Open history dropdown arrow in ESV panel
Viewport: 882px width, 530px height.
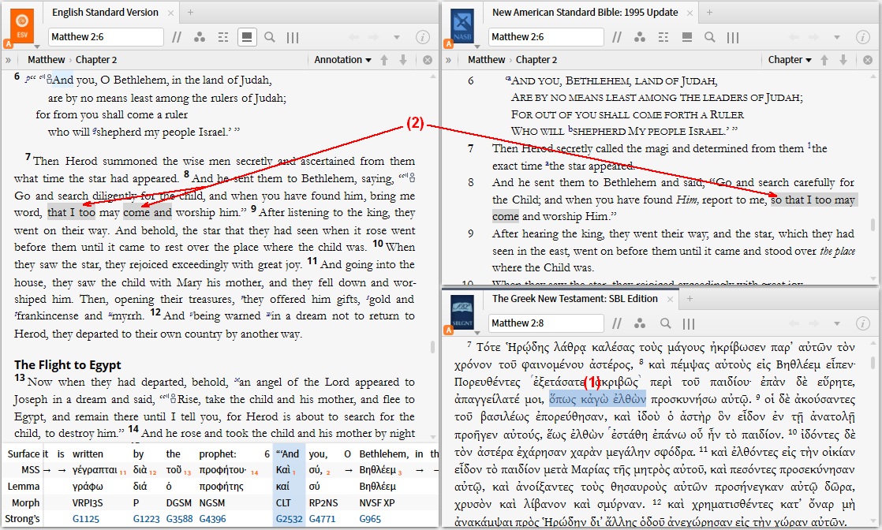(x=397, y=37)
